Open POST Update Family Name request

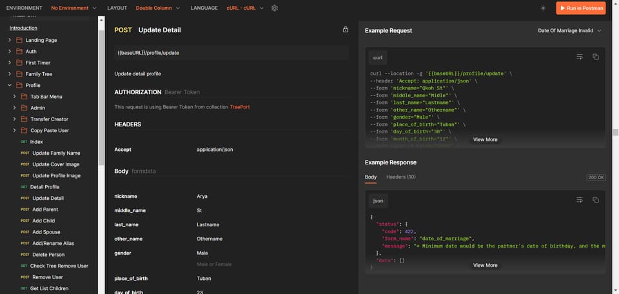[x=56, y=153]
